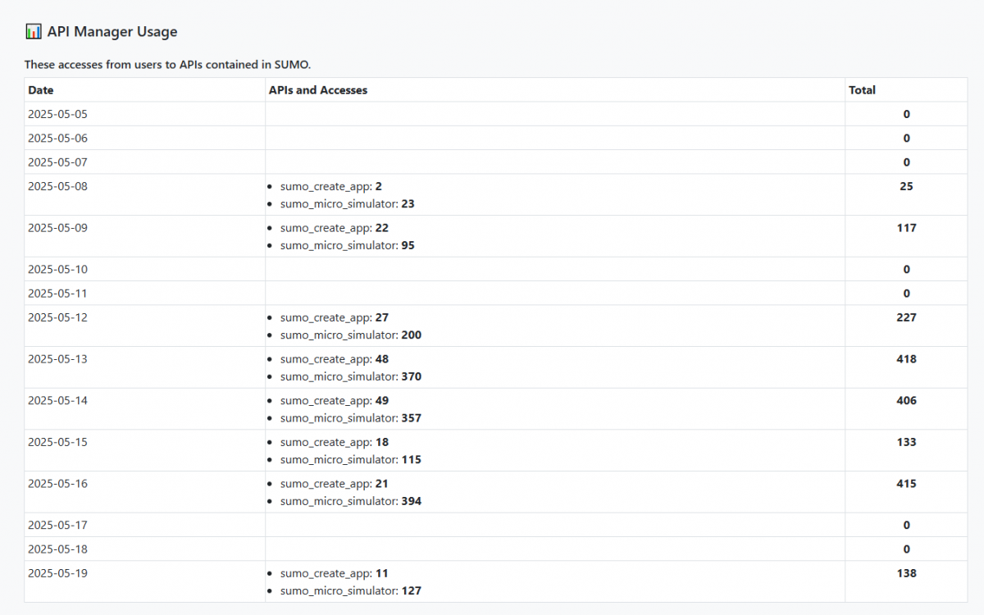Screen dimensions: 984x615
Task: Click the bar chart icon beside API Manager Usage
Action: point(34,32)
